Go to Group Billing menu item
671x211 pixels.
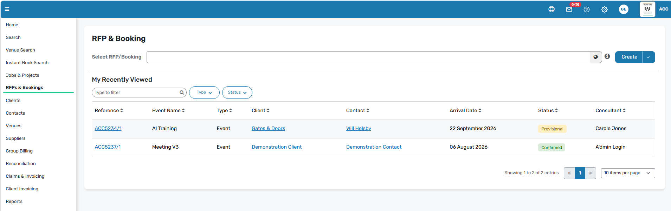[19, 151]
